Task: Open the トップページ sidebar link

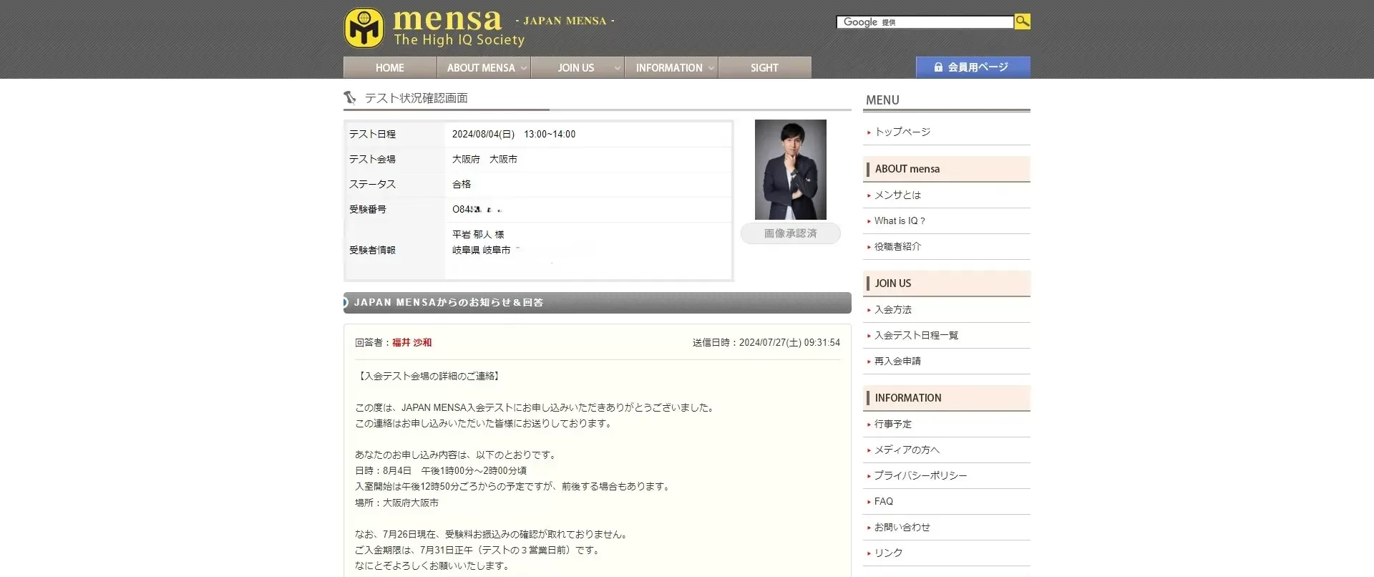Action: (902, 132)
